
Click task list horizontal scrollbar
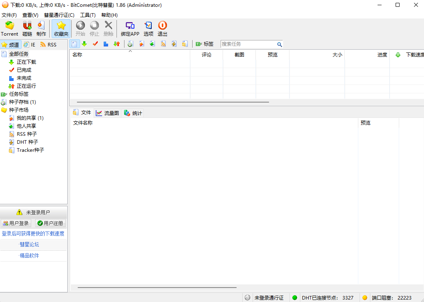tap(173, 102)
